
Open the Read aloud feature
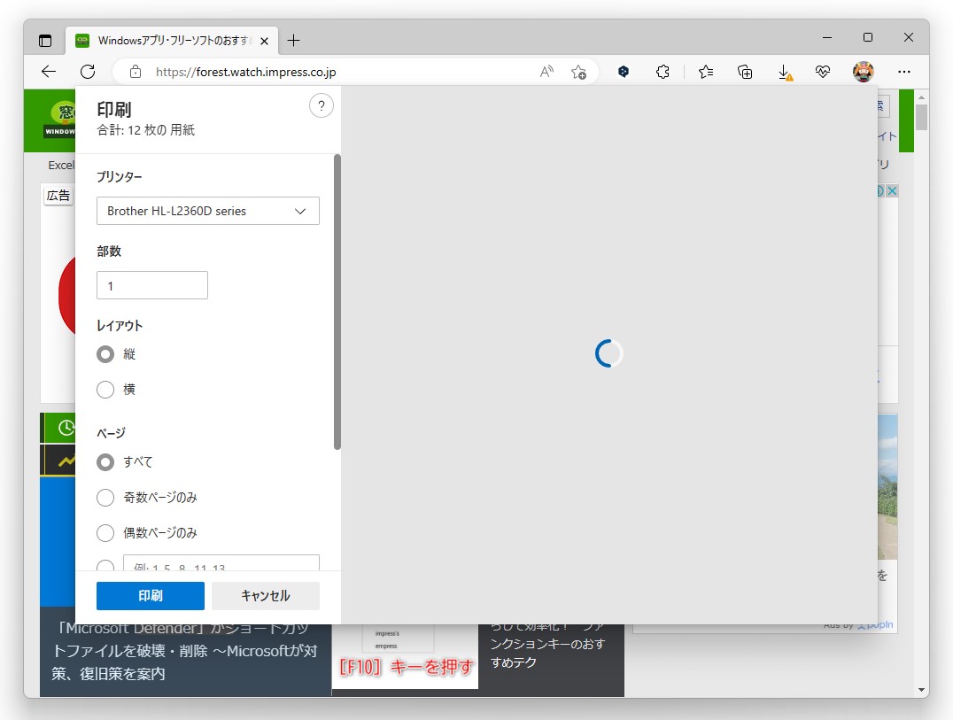547,72
